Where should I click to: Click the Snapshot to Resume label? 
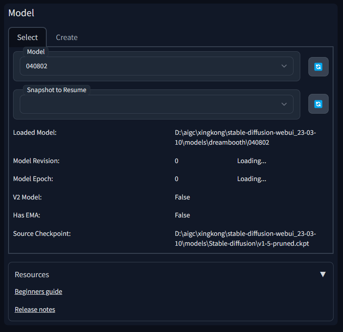(57, 90)
